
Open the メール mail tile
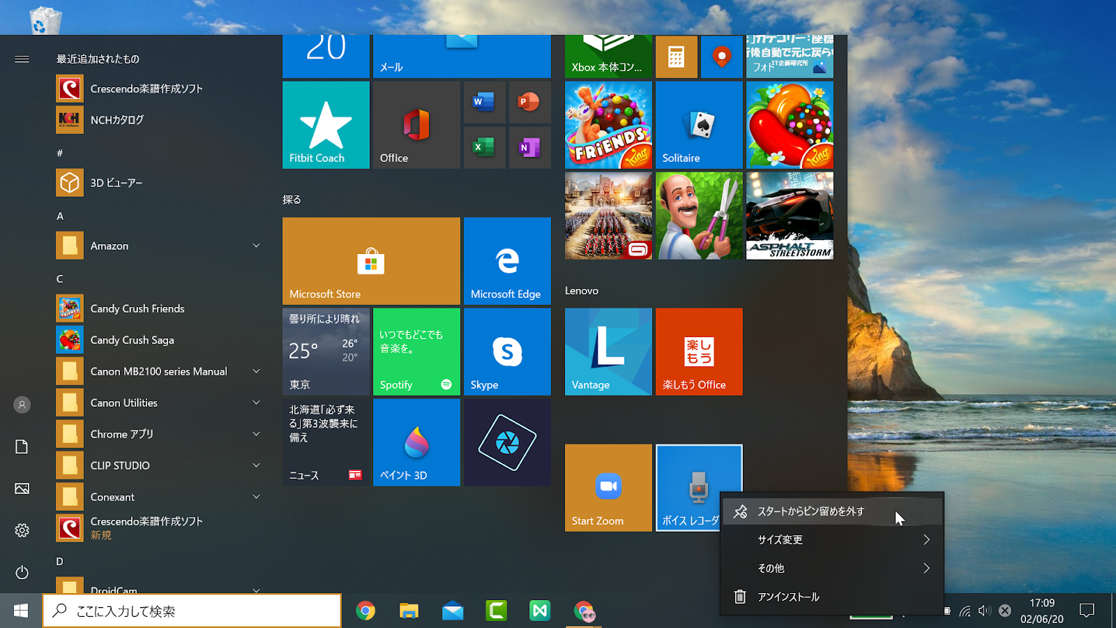(462, 57)
